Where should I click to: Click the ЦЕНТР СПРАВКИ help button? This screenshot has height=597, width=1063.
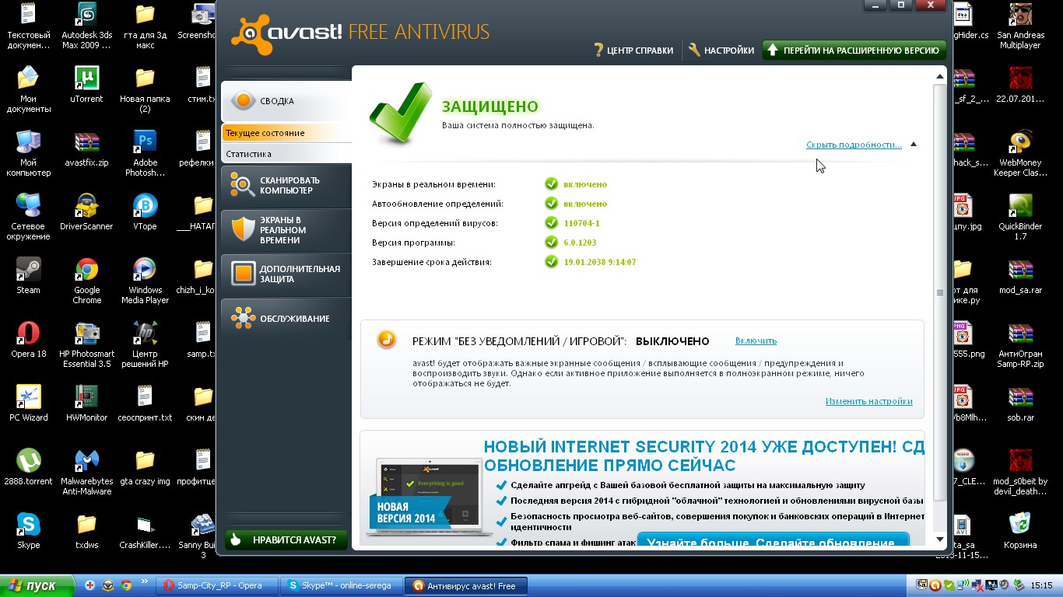coord(633,51)
